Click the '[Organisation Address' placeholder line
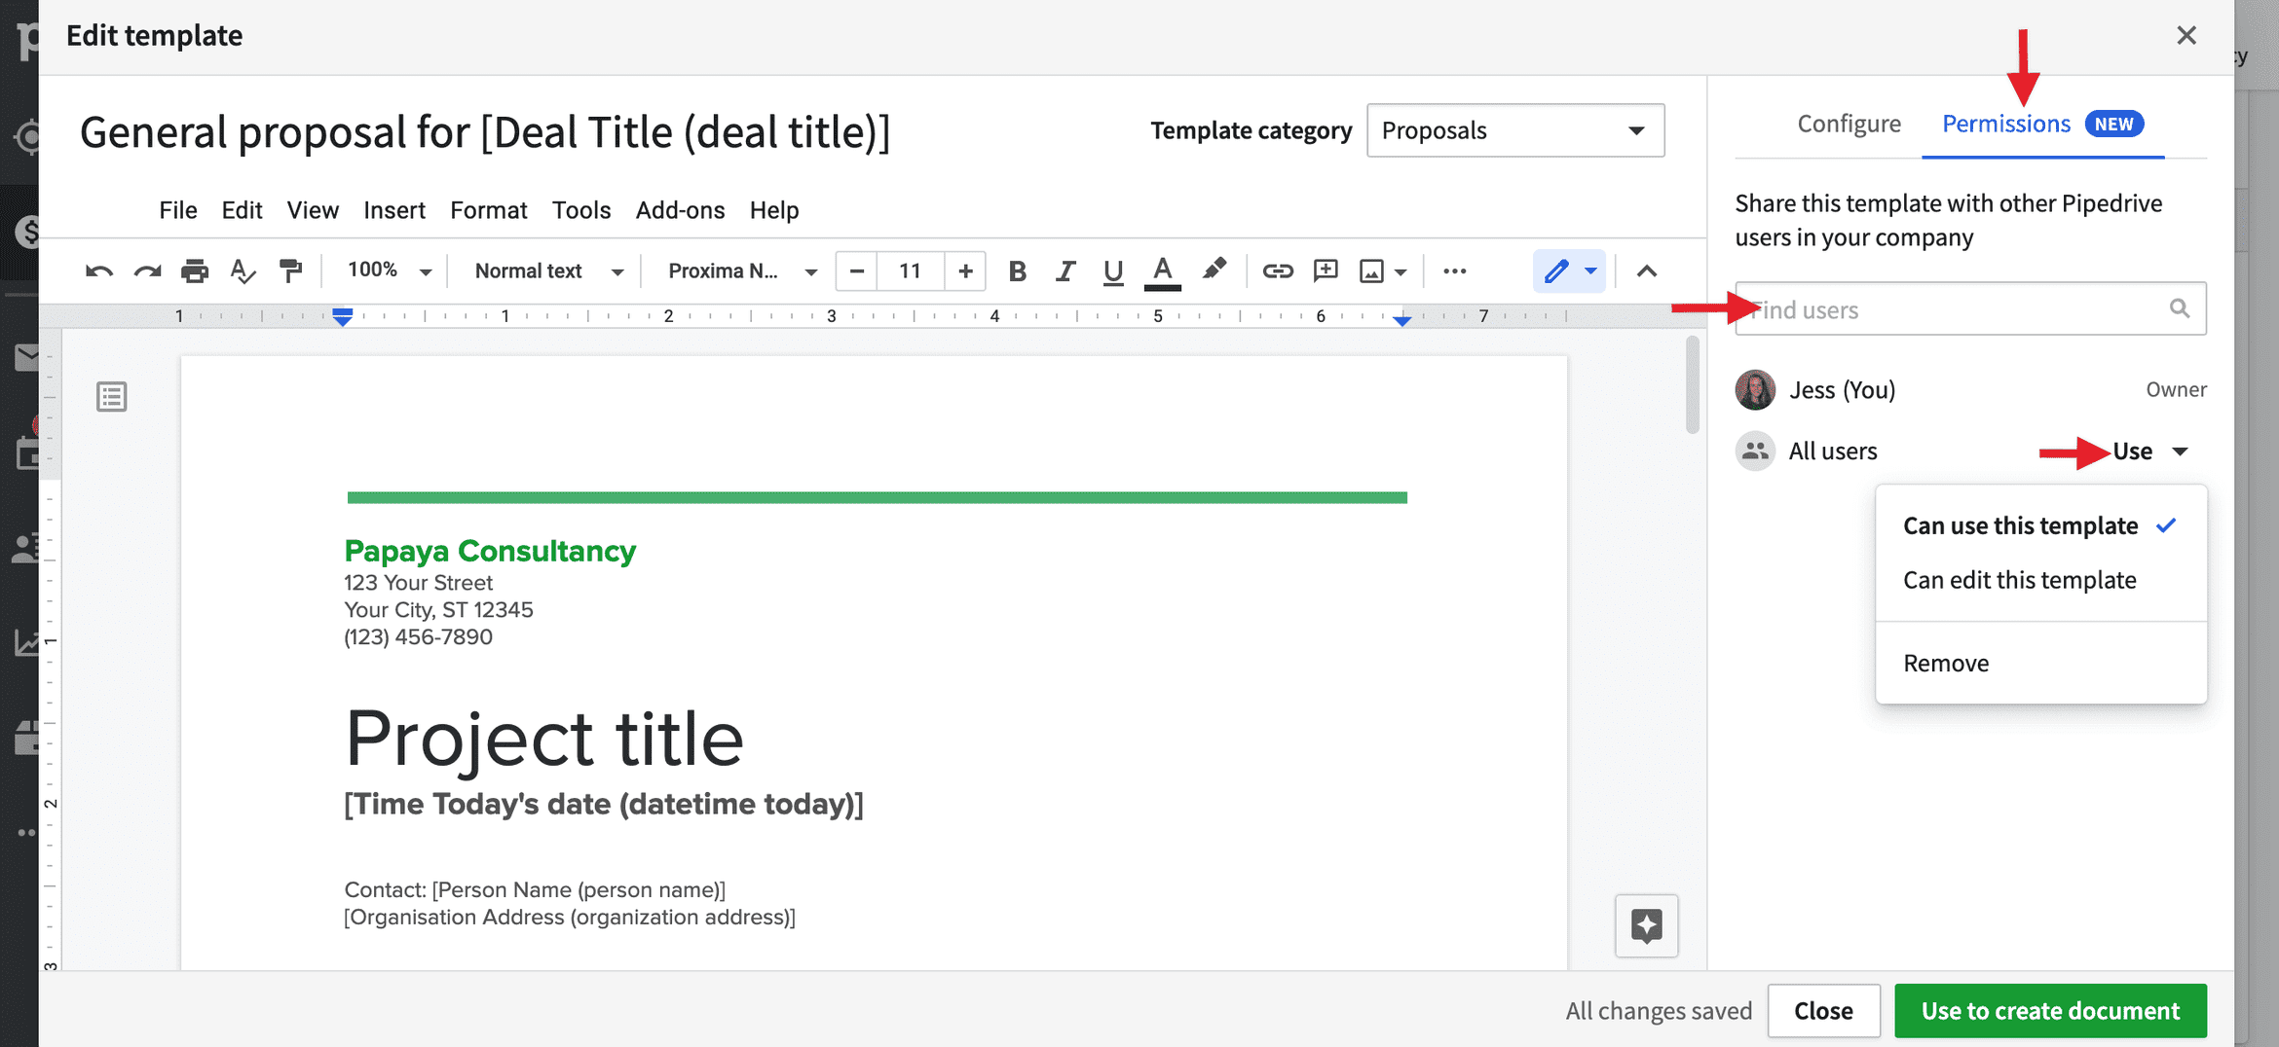 click(570, 917)
